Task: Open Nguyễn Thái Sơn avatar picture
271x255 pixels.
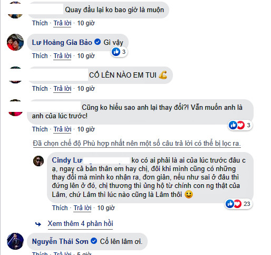Action: 15,241
